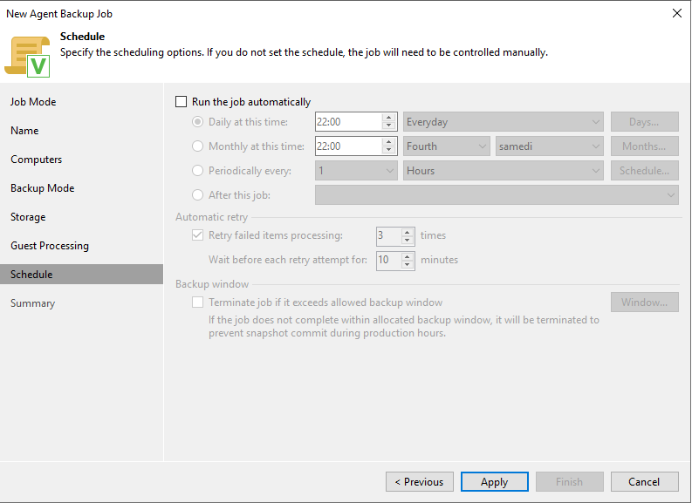Choose Monthly at this time radio button

pos(198,146)
